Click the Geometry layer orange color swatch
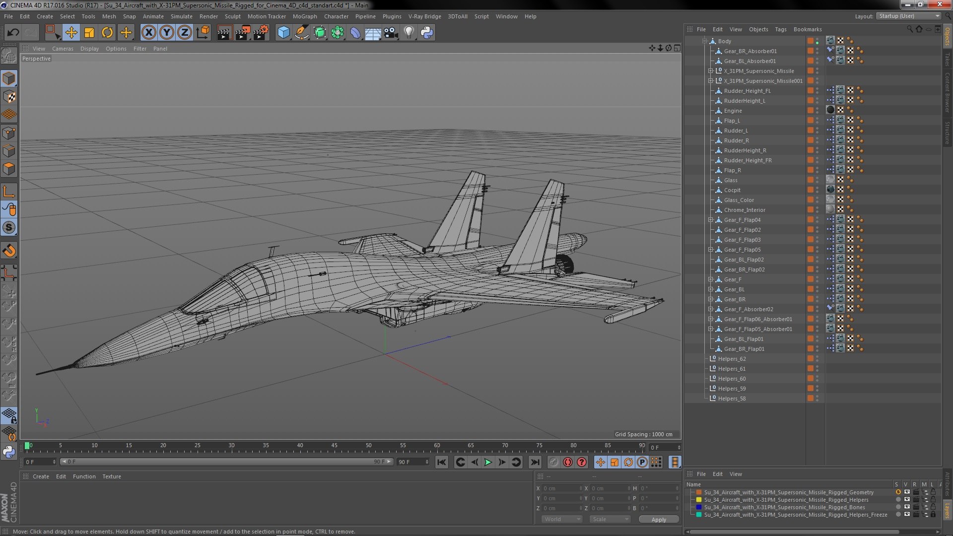Image resolution: width=953 pixels, height=536 pixels. [699, 492]
